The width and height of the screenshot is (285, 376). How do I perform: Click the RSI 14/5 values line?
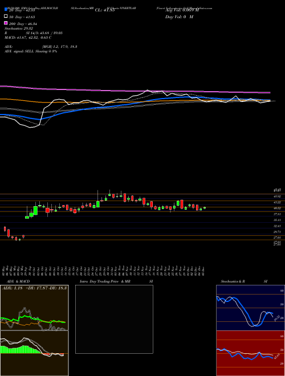click(34, 33)
